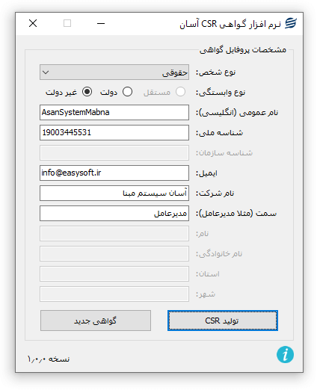317x390 pixels.
Task: Click the disabled maximize box icon
Action: point(67,23)
